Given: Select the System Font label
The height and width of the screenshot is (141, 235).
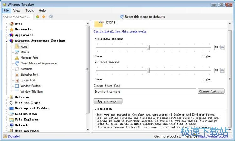Looking at the screenshot, I should pyautogui.click(x=28, y=80).
